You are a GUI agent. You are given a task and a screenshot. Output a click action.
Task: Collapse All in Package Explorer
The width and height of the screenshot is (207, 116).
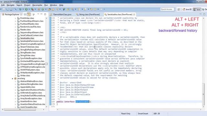[x=25, y=14]
